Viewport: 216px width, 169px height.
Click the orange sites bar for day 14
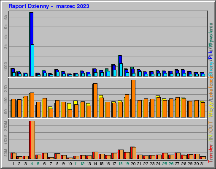click(95, 100)
